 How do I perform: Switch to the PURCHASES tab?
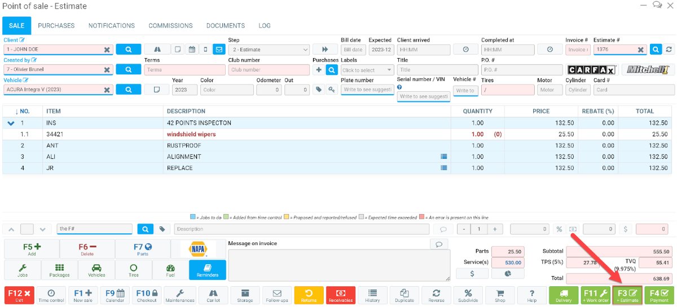click(56, 25)
